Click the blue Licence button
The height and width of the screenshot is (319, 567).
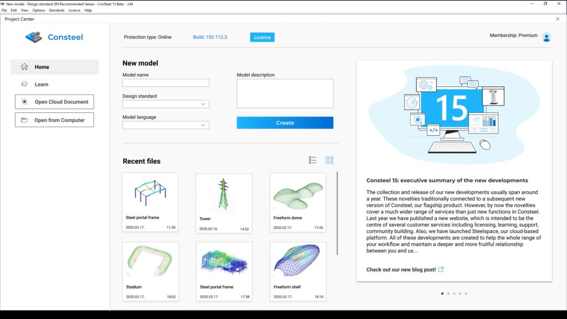[x=262, y=37]
